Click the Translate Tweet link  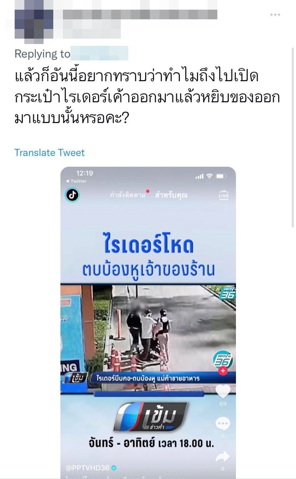pos(49,153)
